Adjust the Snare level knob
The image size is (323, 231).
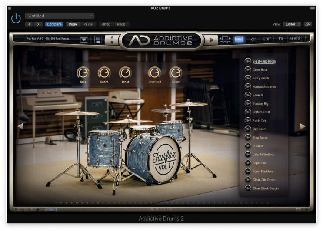[104, 73]
